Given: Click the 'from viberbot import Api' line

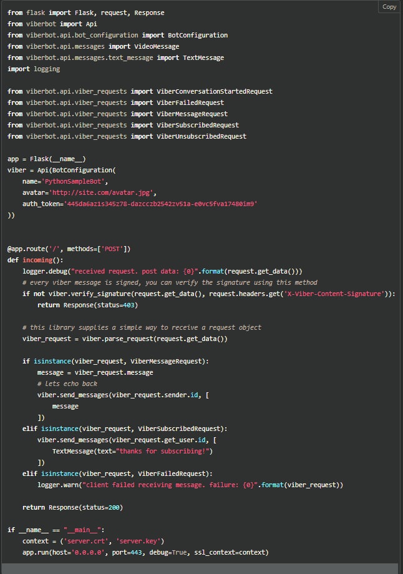Looking at the screenshot, I should 52,24.
